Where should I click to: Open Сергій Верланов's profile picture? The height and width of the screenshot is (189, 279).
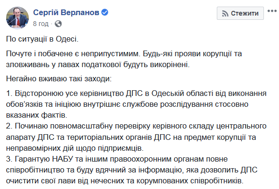pos(17,17)
